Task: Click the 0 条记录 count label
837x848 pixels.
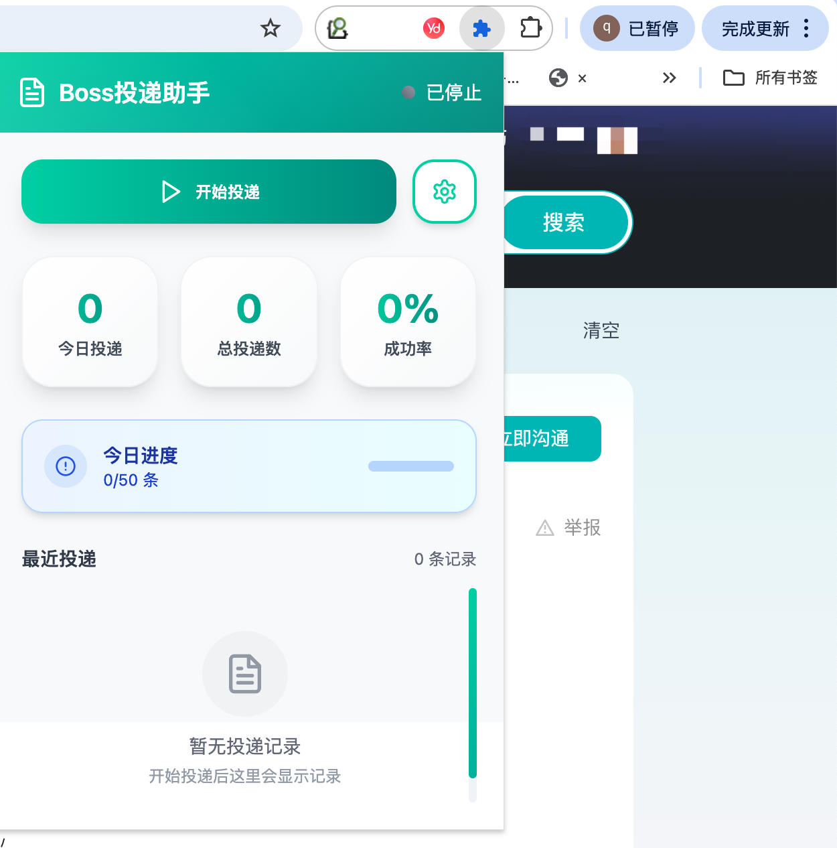Action: pos(445,559)
